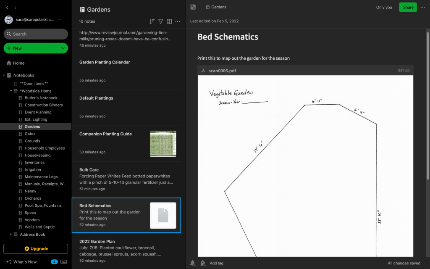Screen dimensions: 430x269
Task: Open the Companion Planting Guide thumbnail
Action: click(x=163, y=144)
